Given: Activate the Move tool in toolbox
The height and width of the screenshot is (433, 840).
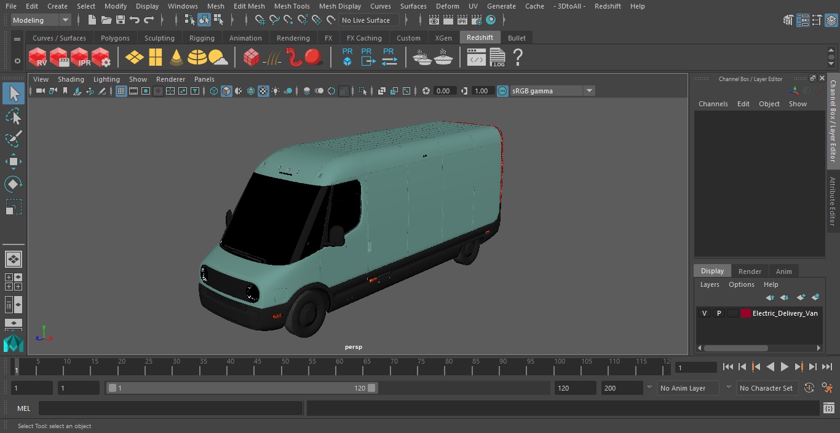Looking at the screenshot, I should pyautogui.click(x=14, y=162).
